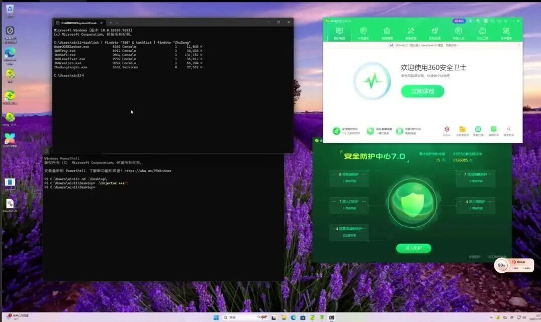
Task: Open the second green shield shortcut in 360 bottom bar
Action: click(x=379, y=131)
